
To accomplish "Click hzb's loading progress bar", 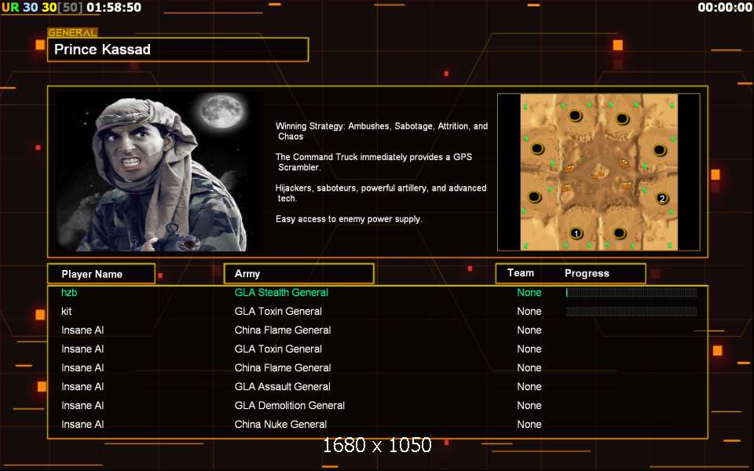I will click(x=631, y=293).
